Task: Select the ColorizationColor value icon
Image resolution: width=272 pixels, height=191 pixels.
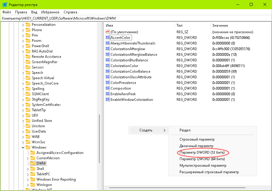Action: (108, 66)
